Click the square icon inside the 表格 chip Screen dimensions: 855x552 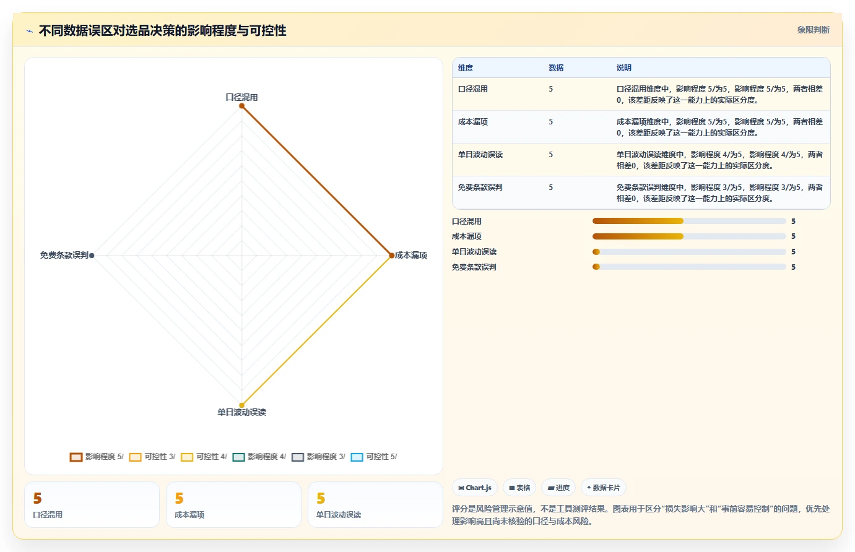[x=512, y=488]
